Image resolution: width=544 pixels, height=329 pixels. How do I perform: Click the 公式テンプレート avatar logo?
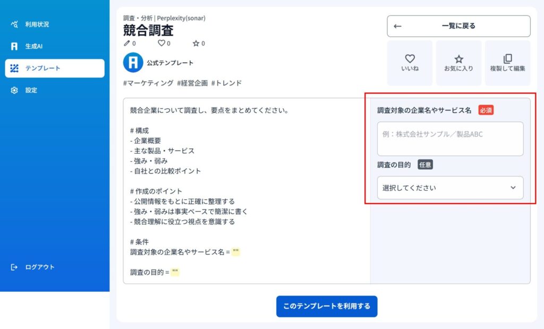pos(133,62)
